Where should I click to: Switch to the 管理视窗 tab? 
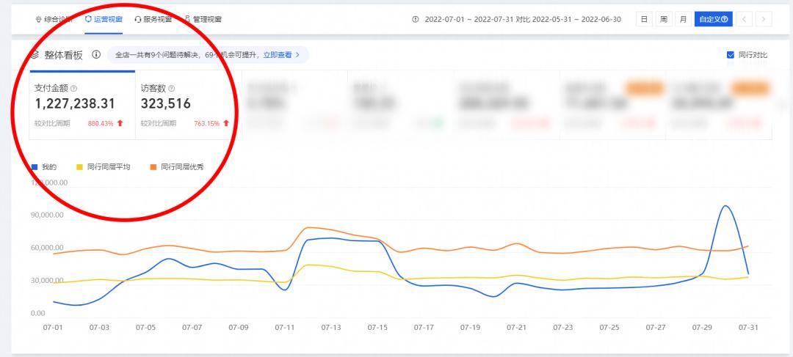tap(203, 19)
